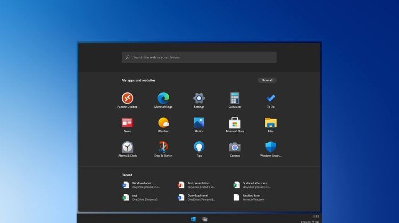Open Windows Security shield app

[x=271, y=147]
